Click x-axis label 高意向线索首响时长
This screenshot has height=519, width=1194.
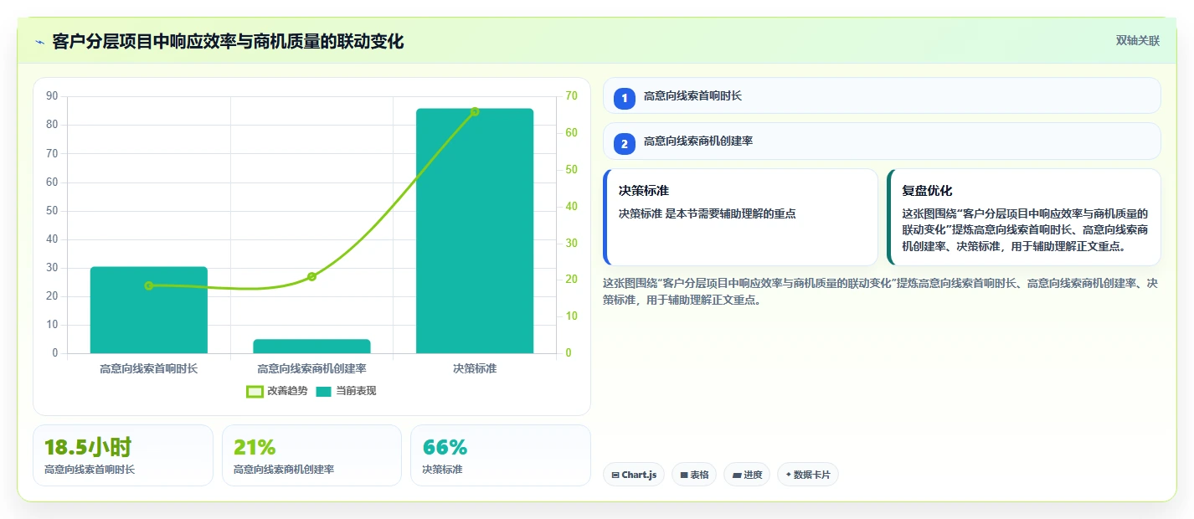pyautogui.click(x=149, y=368)
